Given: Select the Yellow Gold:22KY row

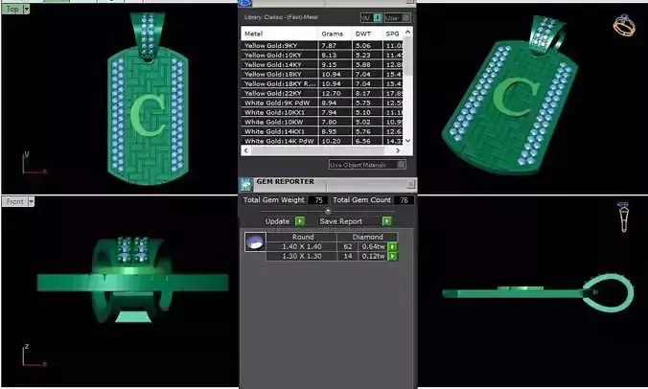Looking at the screenshot, I should click(x=322, y=93).
